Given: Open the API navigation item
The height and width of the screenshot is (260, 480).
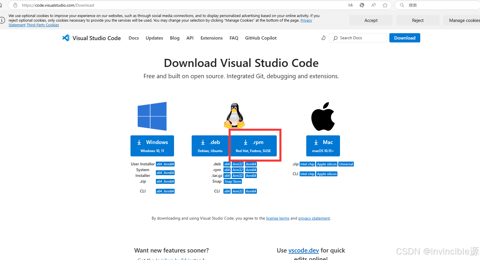Looking at the screenshot, I should click(x=190, y=38).
